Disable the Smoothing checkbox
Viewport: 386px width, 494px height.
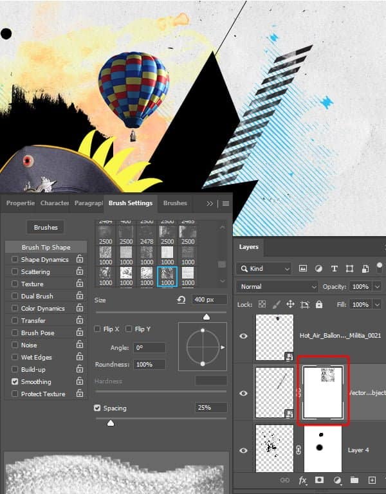15,382
